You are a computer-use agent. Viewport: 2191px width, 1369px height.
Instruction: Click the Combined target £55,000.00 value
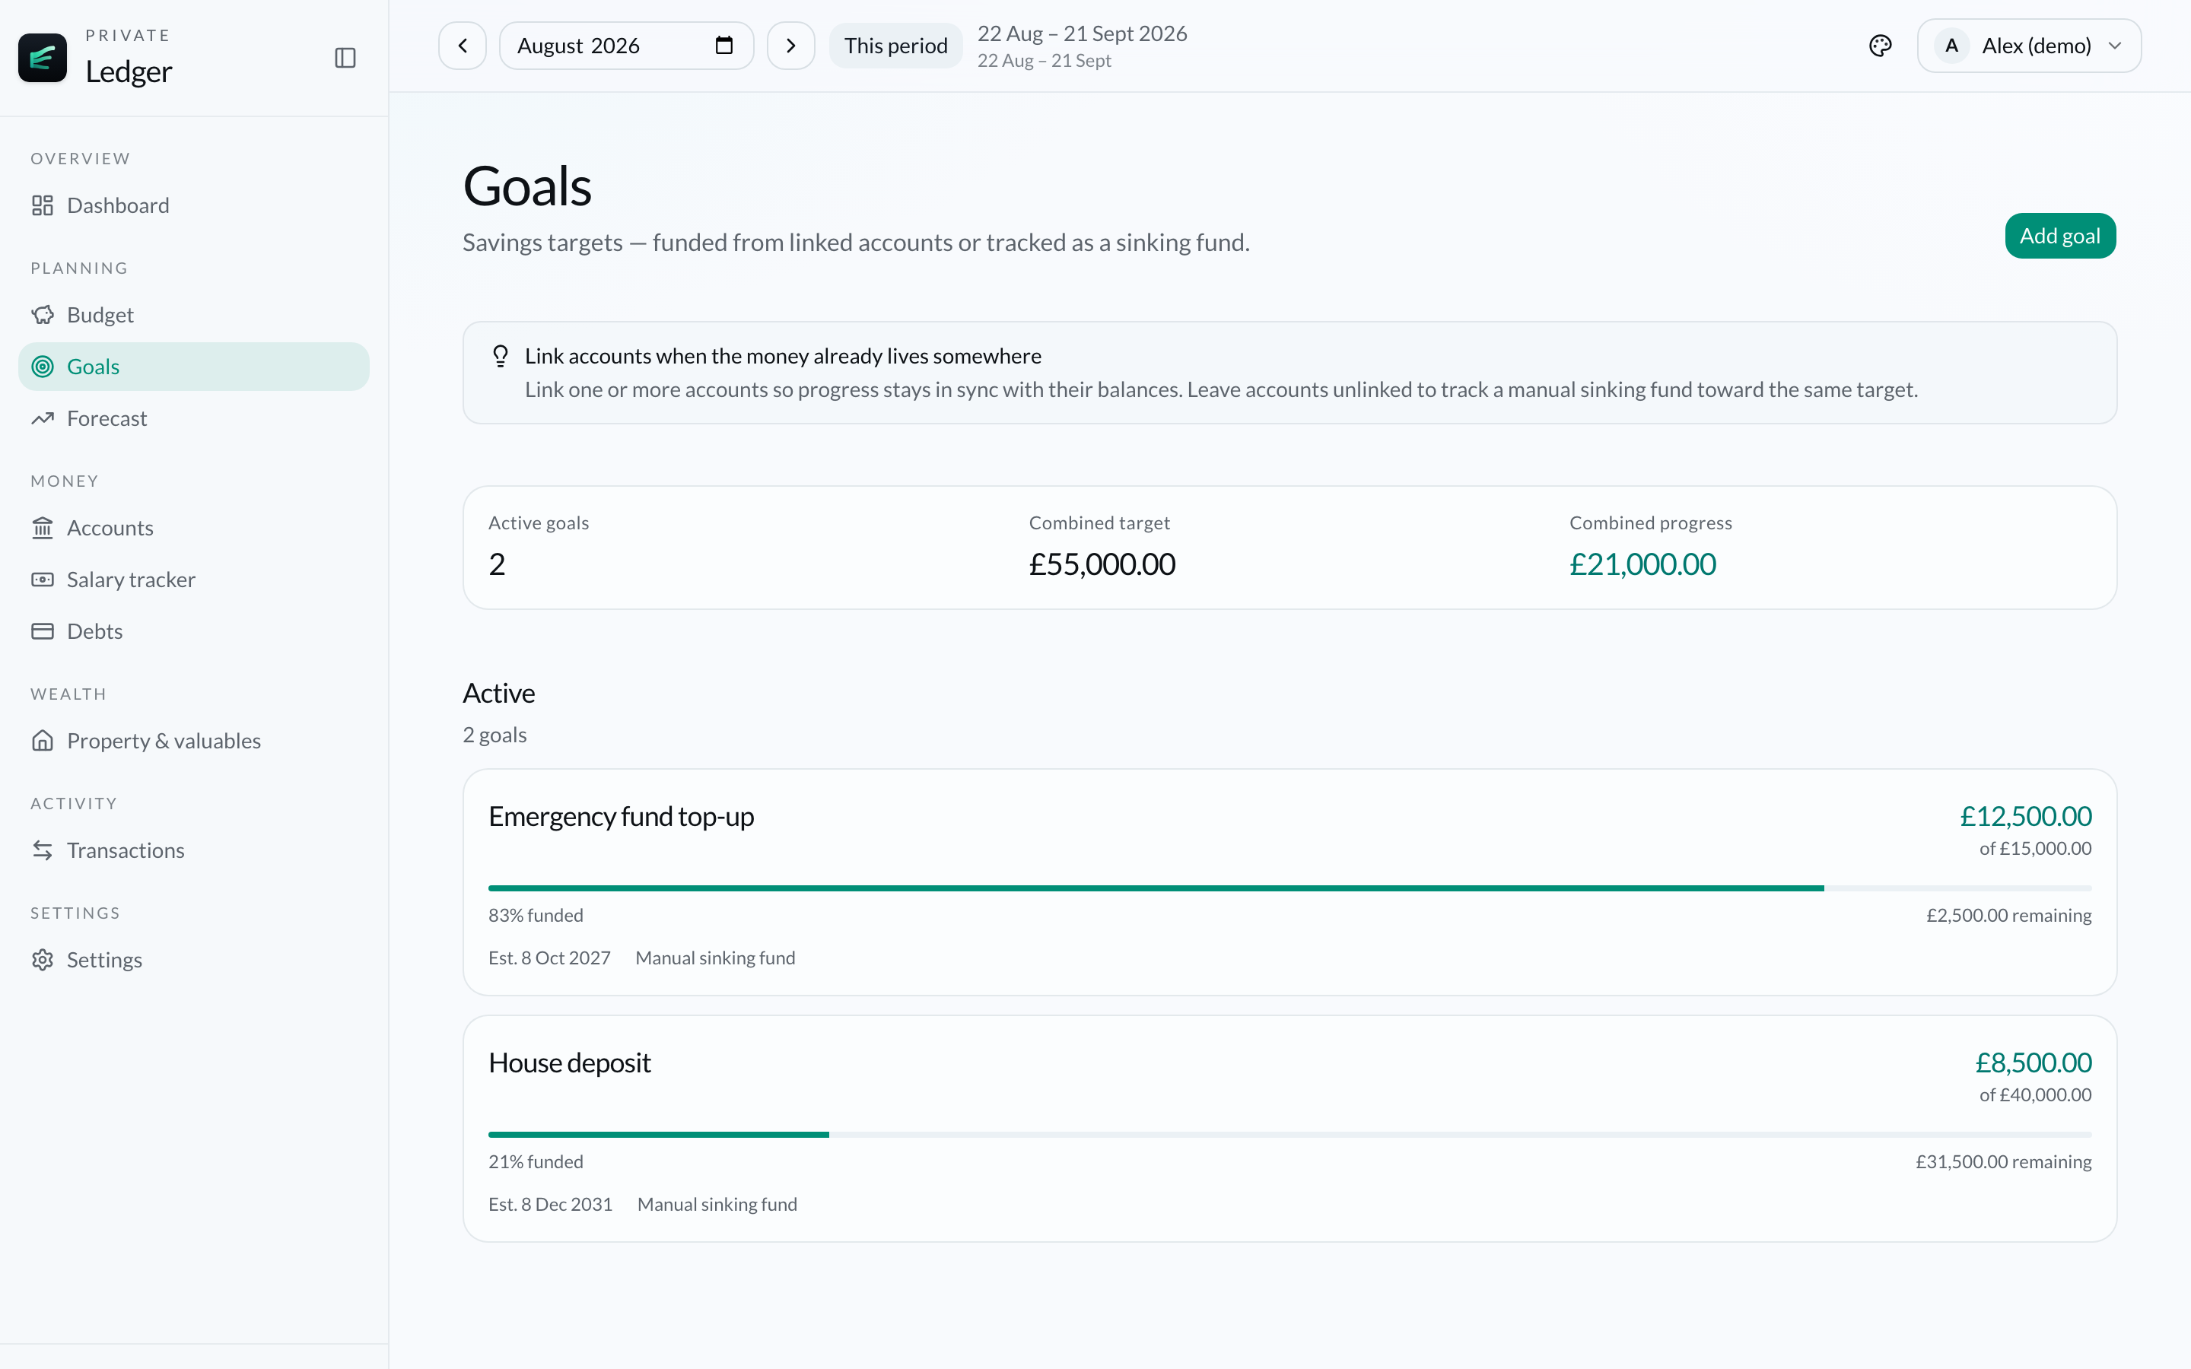(1102, 564)
